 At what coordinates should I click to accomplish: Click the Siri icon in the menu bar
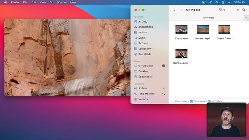[229, 2]
